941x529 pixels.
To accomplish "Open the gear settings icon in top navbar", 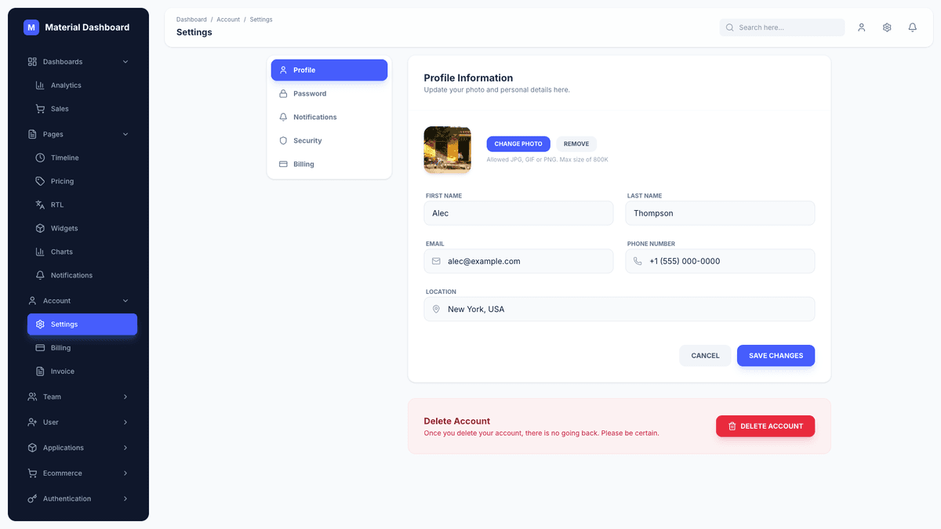I will 887,27.
